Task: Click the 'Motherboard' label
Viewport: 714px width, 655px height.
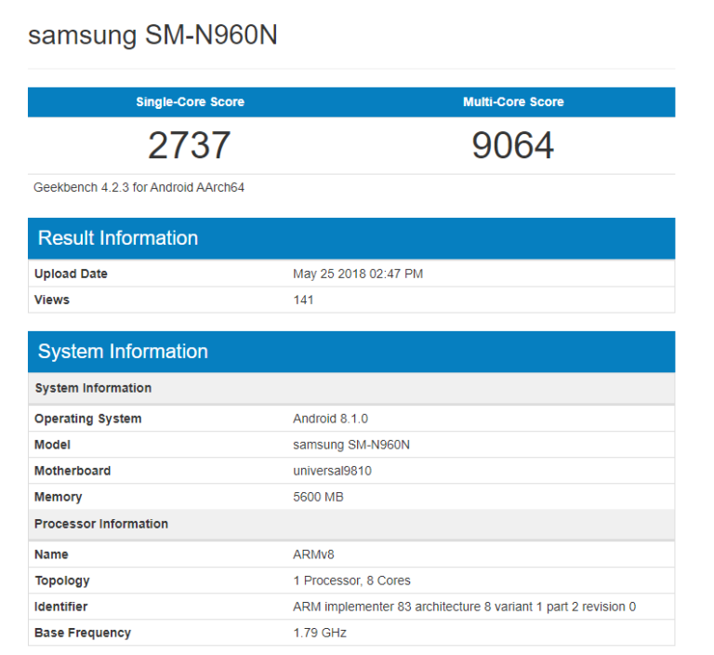Action: tap(73, 471)
